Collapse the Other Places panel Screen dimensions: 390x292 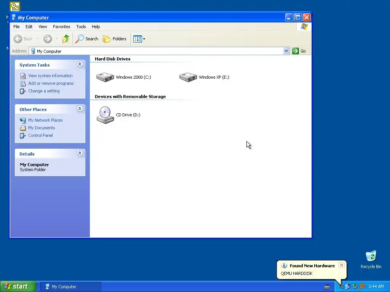pyautogui.click(x=80, y=109)
